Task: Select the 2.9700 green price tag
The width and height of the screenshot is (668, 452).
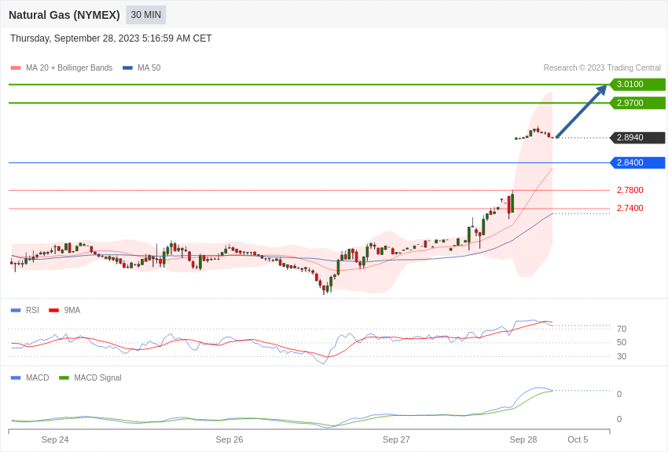Action: [637, 103]
